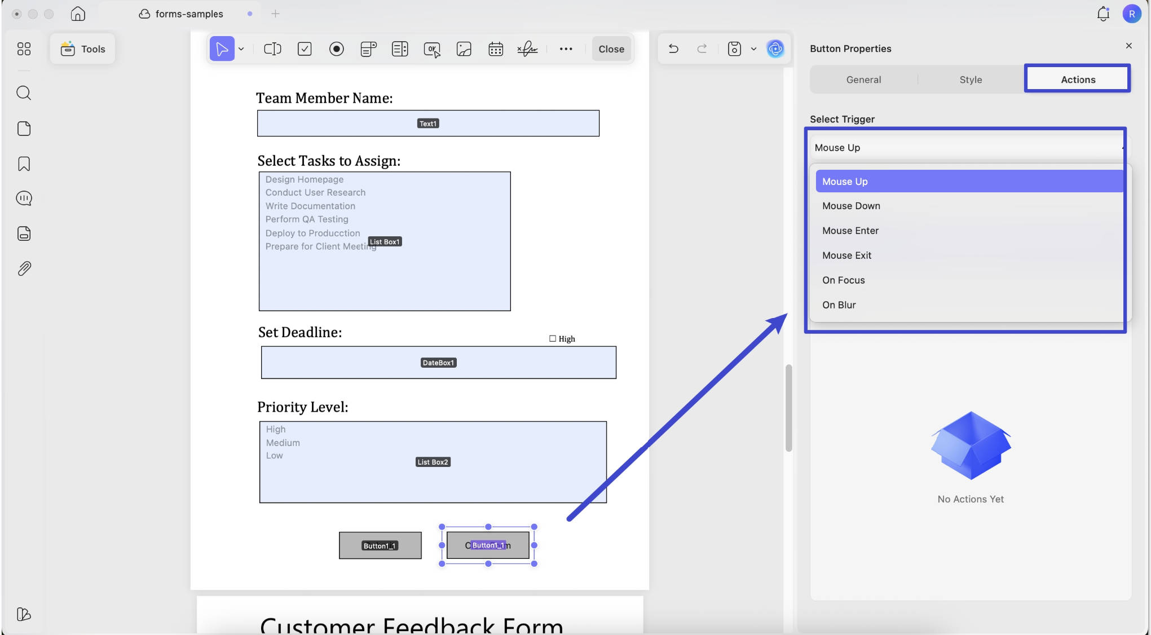Tick the High checkbox near deadline
Viewport: 1151px width, 635px height.
coord(553,338)
